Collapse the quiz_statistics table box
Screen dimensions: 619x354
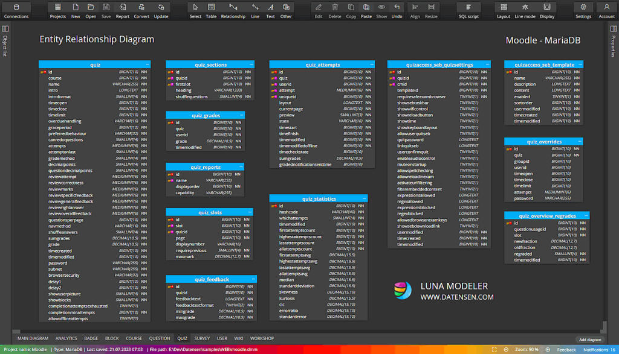[363, 198]
